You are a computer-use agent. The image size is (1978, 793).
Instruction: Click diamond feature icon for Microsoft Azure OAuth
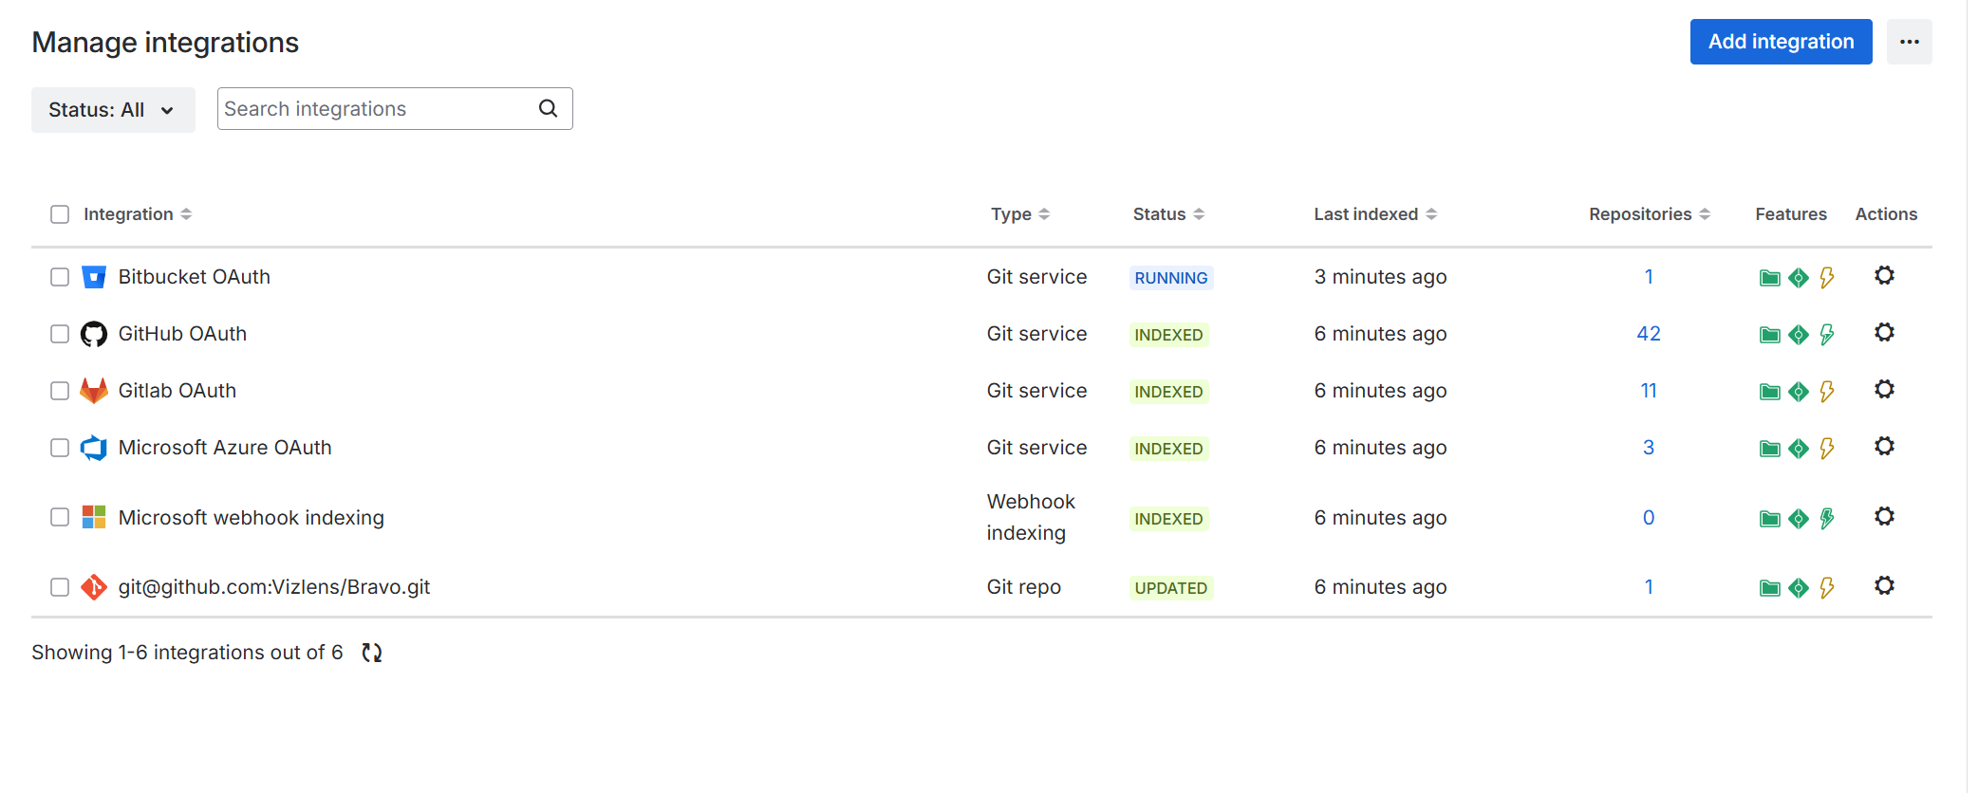1798,449
